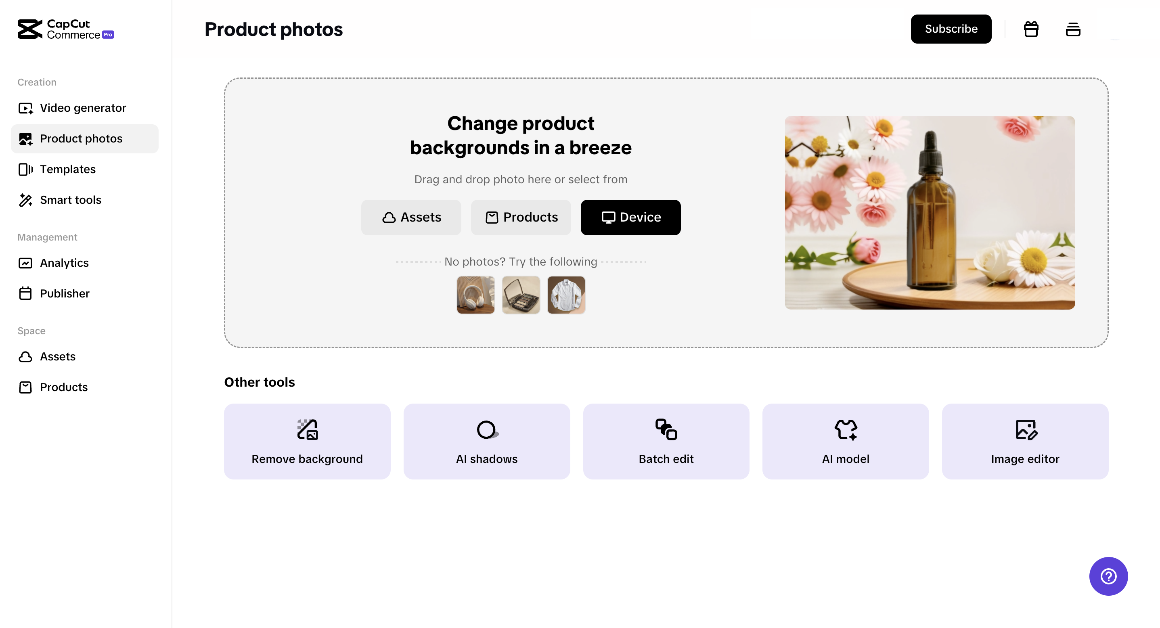This screenshot has width=1160, height=628.
Task: Select the shirt sample product thumbnail
Action: (x=566, y=295)
